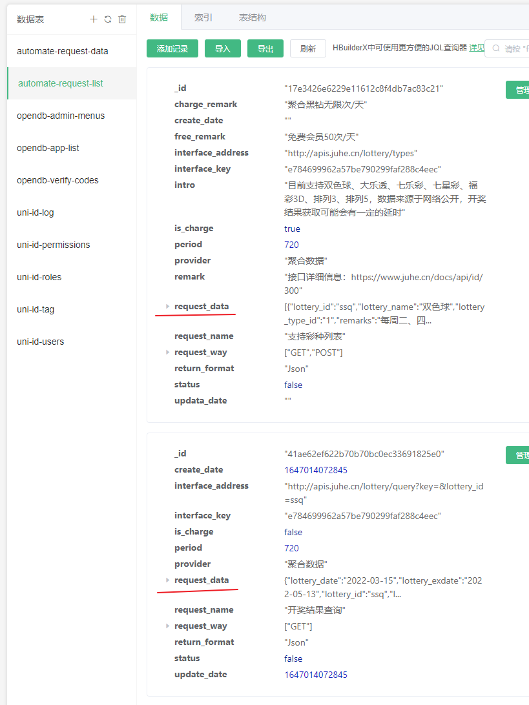Click the lottery_id ssq request_data value

click(x=384, y=314)
